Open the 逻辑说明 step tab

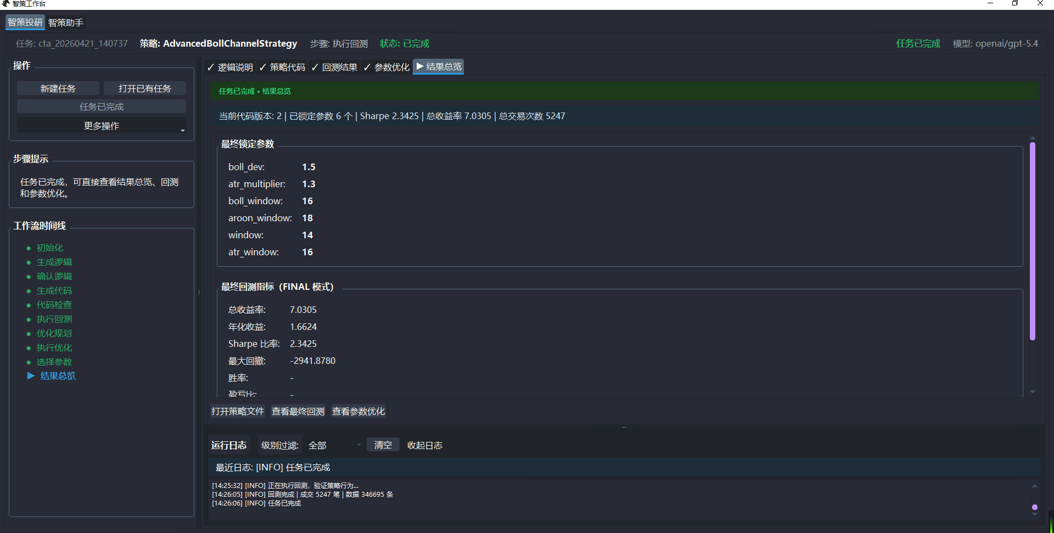[230, 67]
